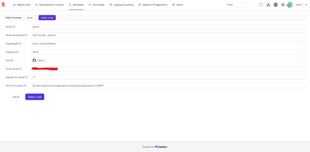
Task: Open the Página Inicial menu
Action: click(22, 5)
